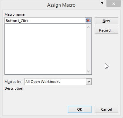The width and height of the screenshot is (123, 118).
Task: Click the Assign Macro title bar text
Action: [x=62, y=5]
